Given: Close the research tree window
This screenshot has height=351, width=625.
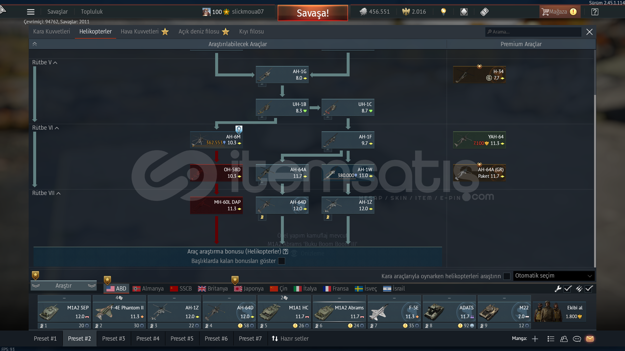Looking at the screenshot, I should (589, 32).
